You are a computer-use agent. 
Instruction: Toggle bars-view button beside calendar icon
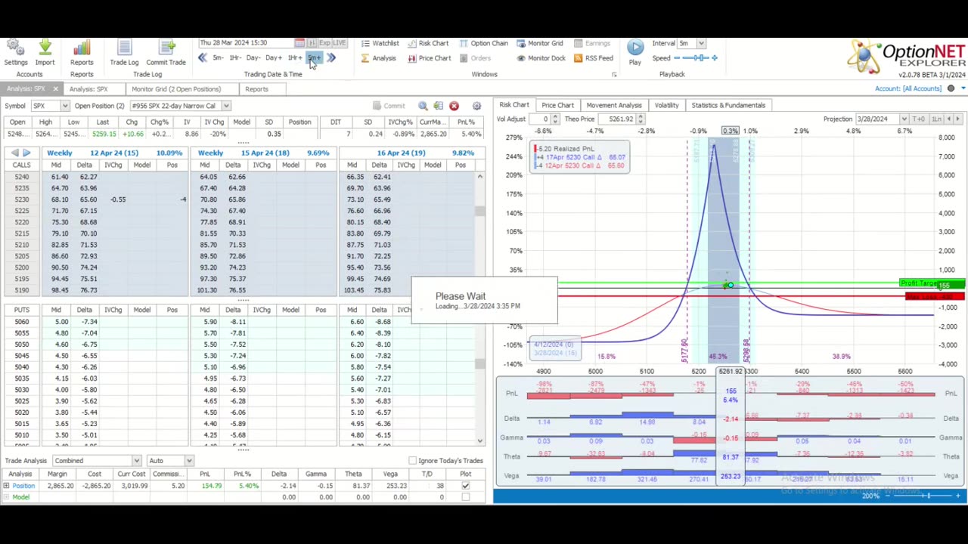coord(312,43)
